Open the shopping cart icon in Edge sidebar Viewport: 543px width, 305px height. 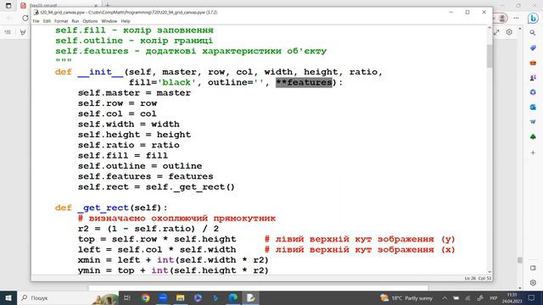point(533,122)
